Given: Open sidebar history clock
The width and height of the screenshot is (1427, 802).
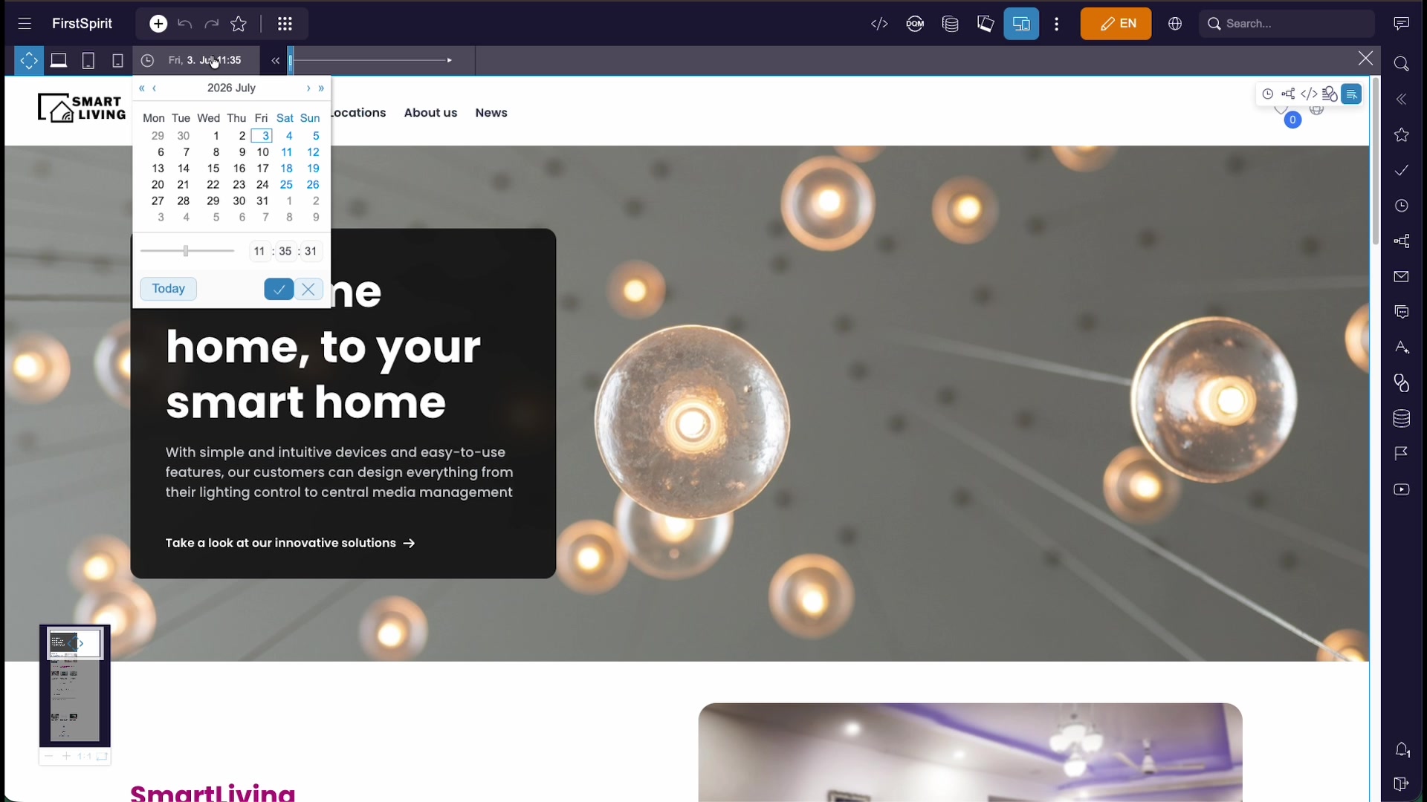Looking at the screenshot, I should click(1402, 206).
